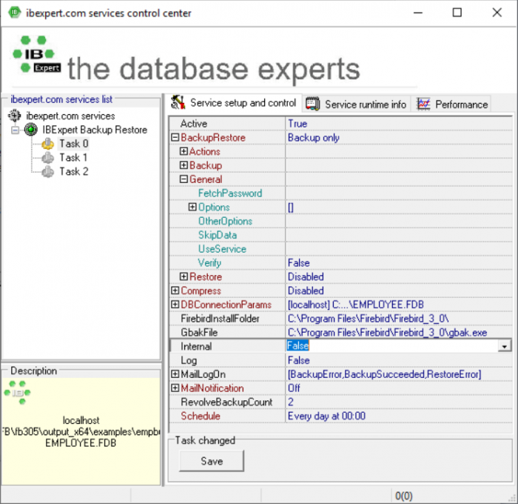
Task: Switch to the Performance tab
Action: point(451,105)
